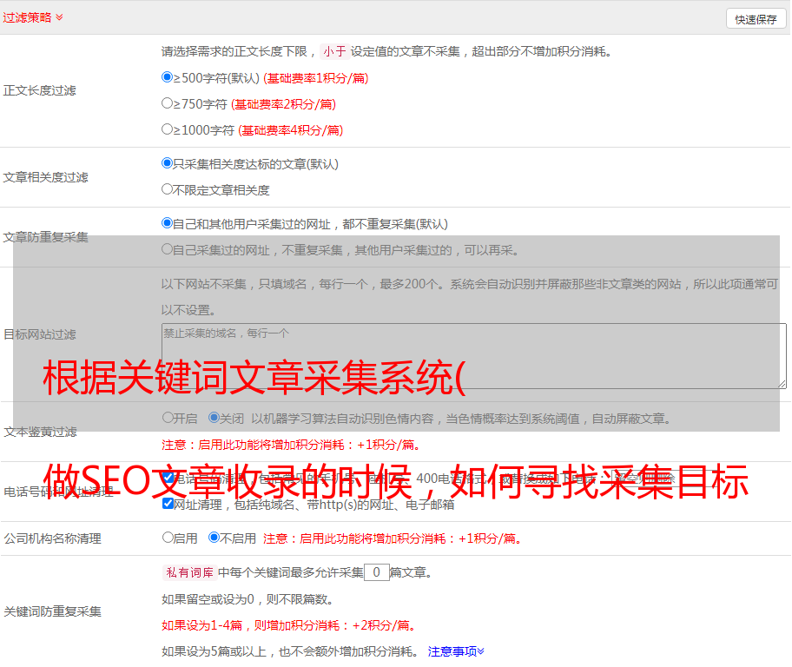Turn on 开启 for 文本鉴黄过滤

[168, 418]
